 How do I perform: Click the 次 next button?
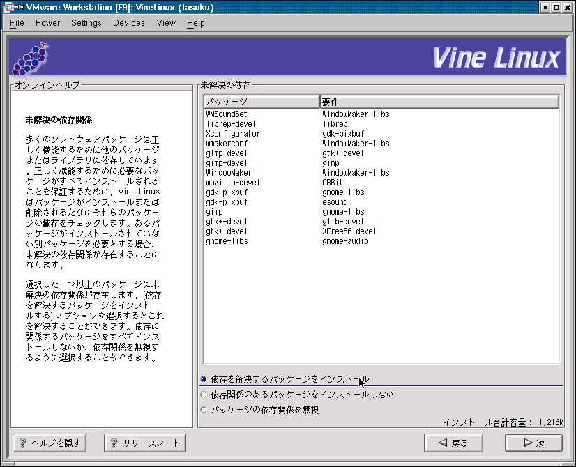click(533, 443)
